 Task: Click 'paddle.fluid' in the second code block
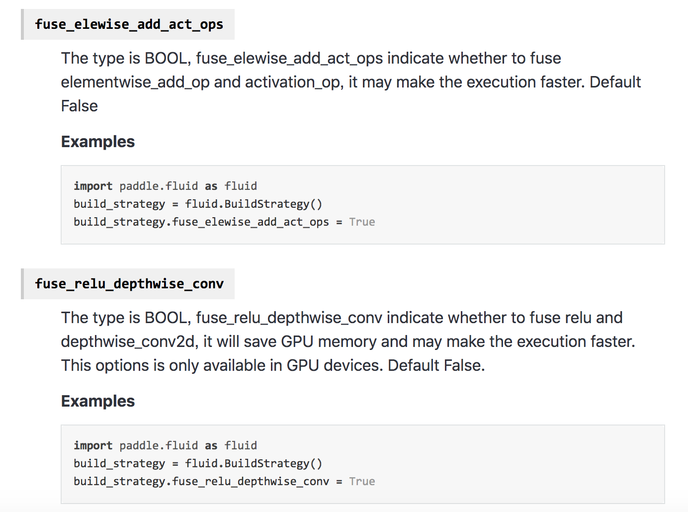158,445
